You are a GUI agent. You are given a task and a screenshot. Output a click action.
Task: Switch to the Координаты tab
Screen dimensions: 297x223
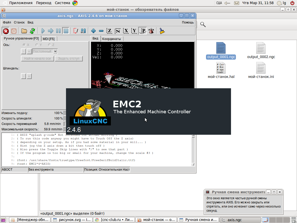(x=112, y=39)
